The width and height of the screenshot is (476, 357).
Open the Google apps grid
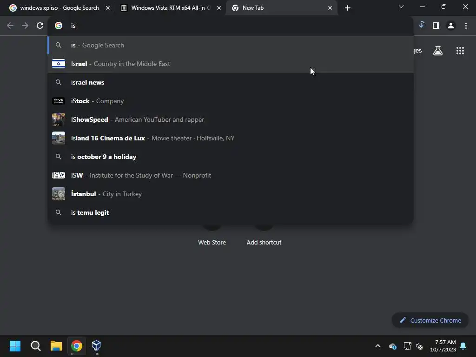coord(460,51)
